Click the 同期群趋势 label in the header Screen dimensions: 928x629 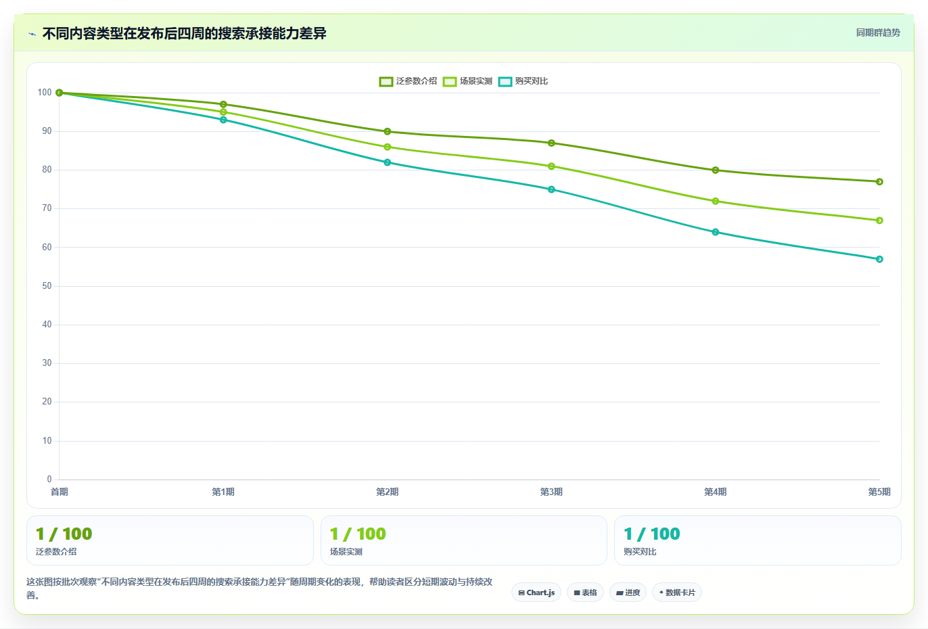click(878, 32)
